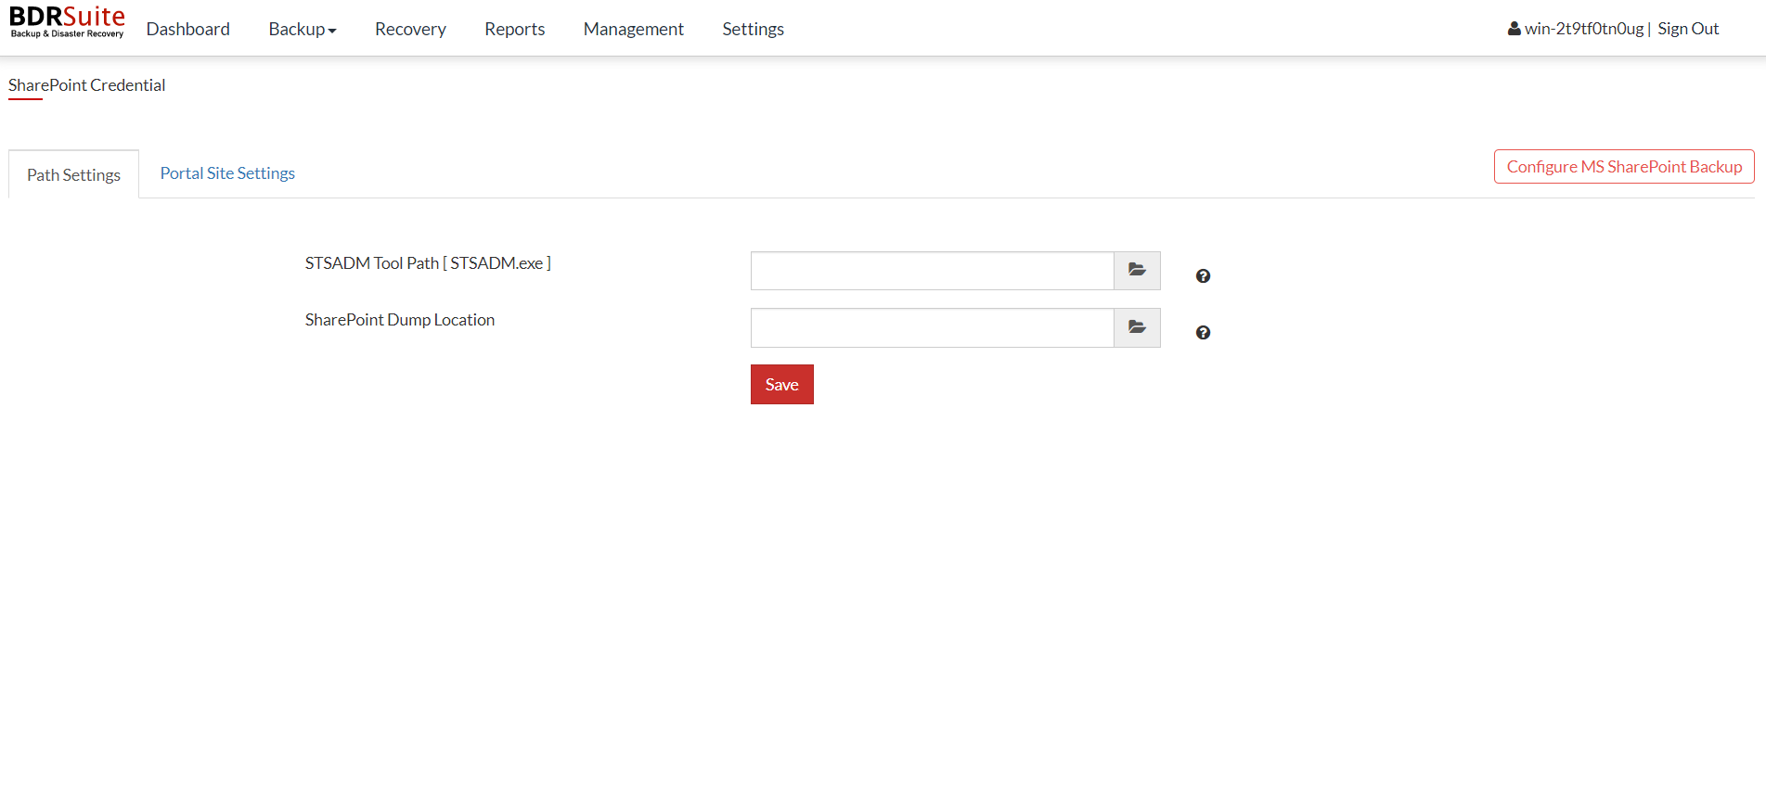Switch to Portal Site Settings tab
The image size is (1766, 791).
click(227, 173)
